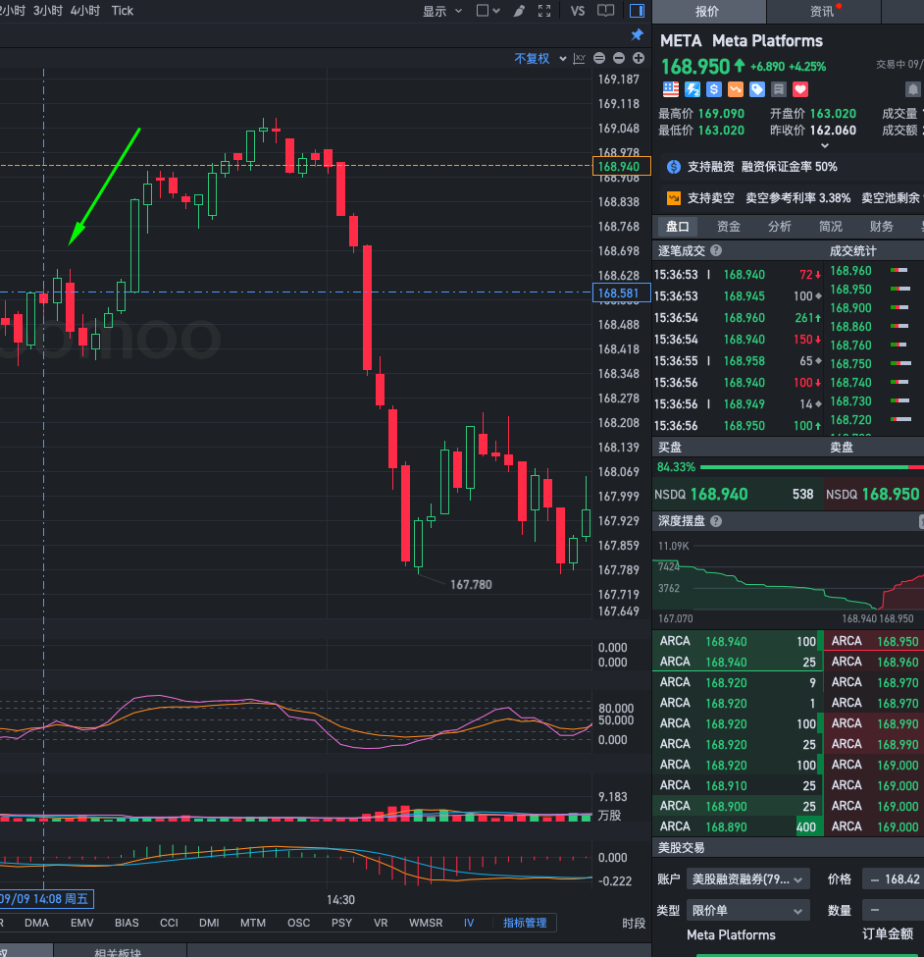Select the BIAS indicator
The height and width of the screenshot is (957, 924).
click(127, 923)
